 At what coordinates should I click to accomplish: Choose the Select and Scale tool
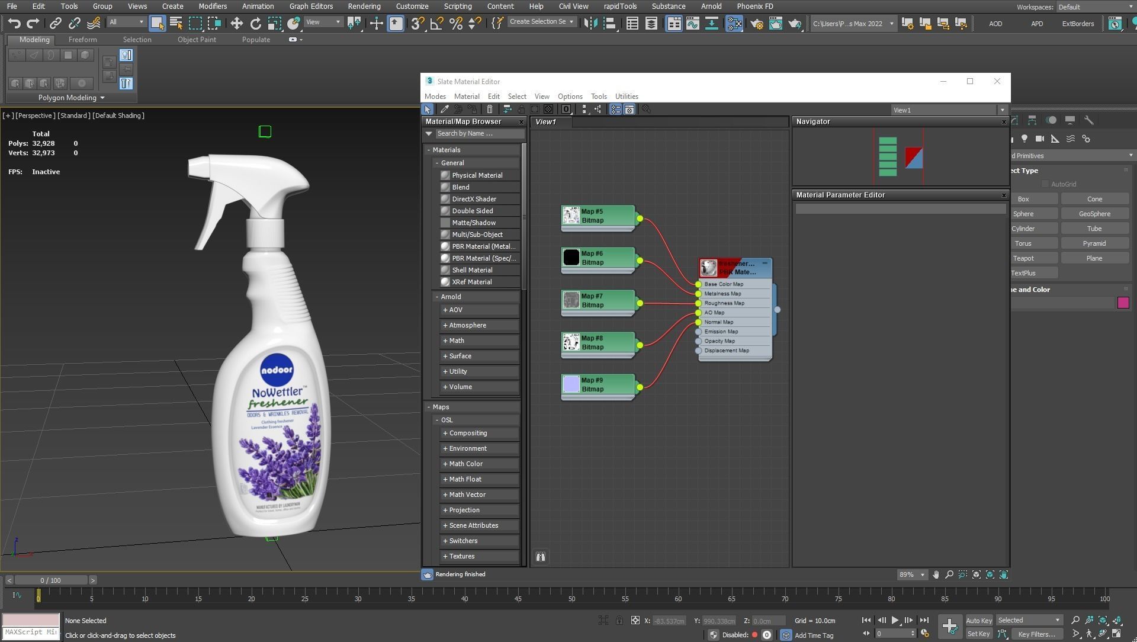click(274, 23)
